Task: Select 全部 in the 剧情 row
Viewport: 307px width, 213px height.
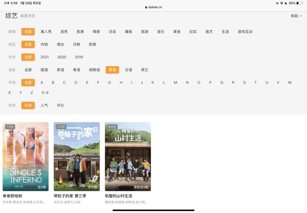Action: (x=28, y=32)
